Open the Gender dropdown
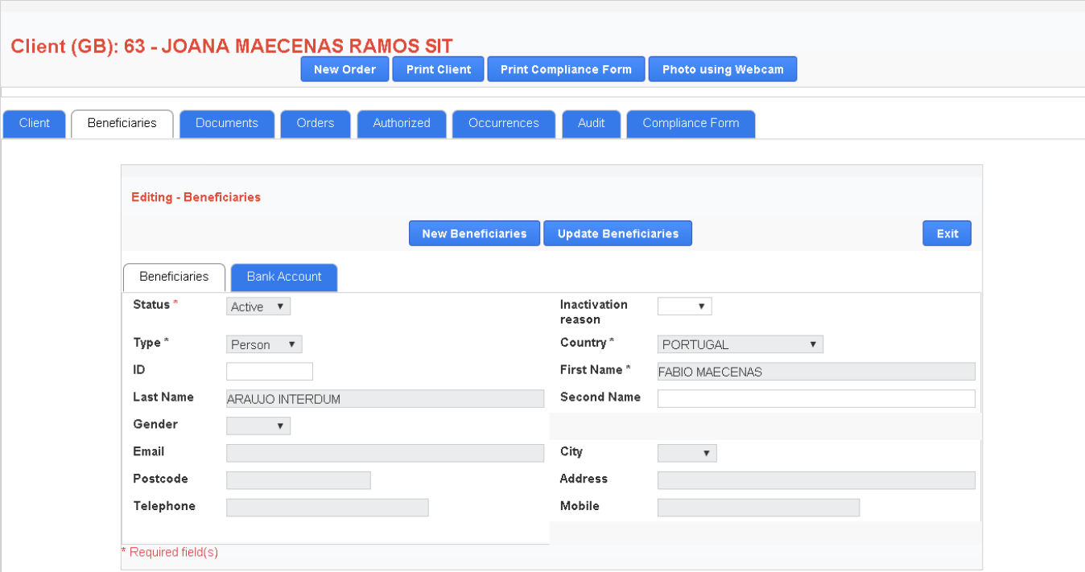This screenshot has width=1085, height=572. point(258,426)
